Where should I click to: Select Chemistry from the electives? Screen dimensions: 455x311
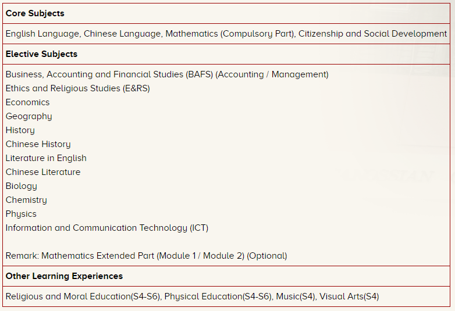click(26, 200)
